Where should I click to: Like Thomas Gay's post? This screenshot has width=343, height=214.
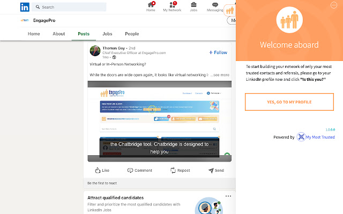point(102,170)
